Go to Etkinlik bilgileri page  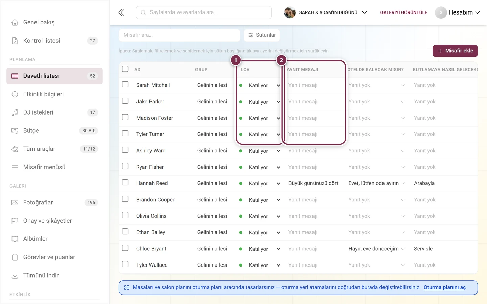click(54, 94)
